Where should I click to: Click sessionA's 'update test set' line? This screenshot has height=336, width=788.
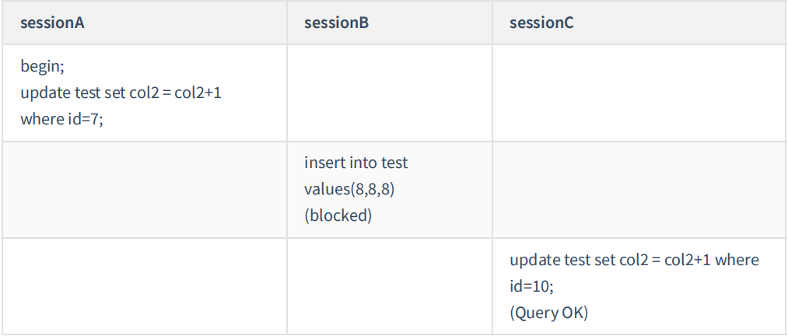(x=123, y=93)
